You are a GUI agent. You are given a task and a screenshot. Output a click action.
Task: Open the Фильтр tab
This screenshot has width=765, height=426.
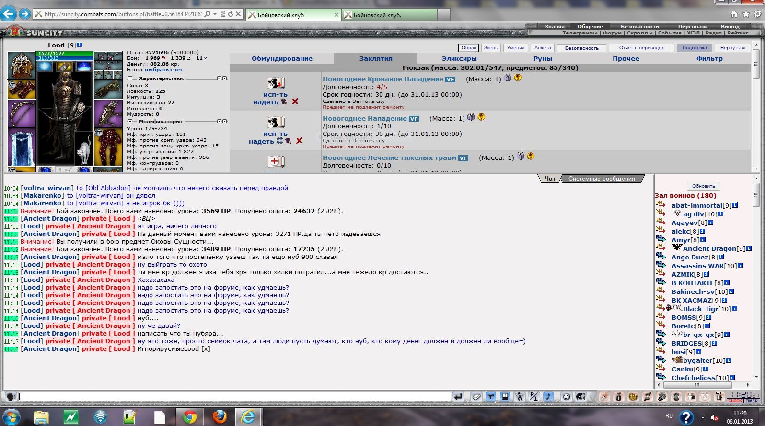tap(709, 59)
